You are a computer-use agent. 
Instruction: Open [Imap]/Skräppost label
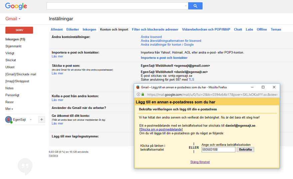(x=17, y=81)
